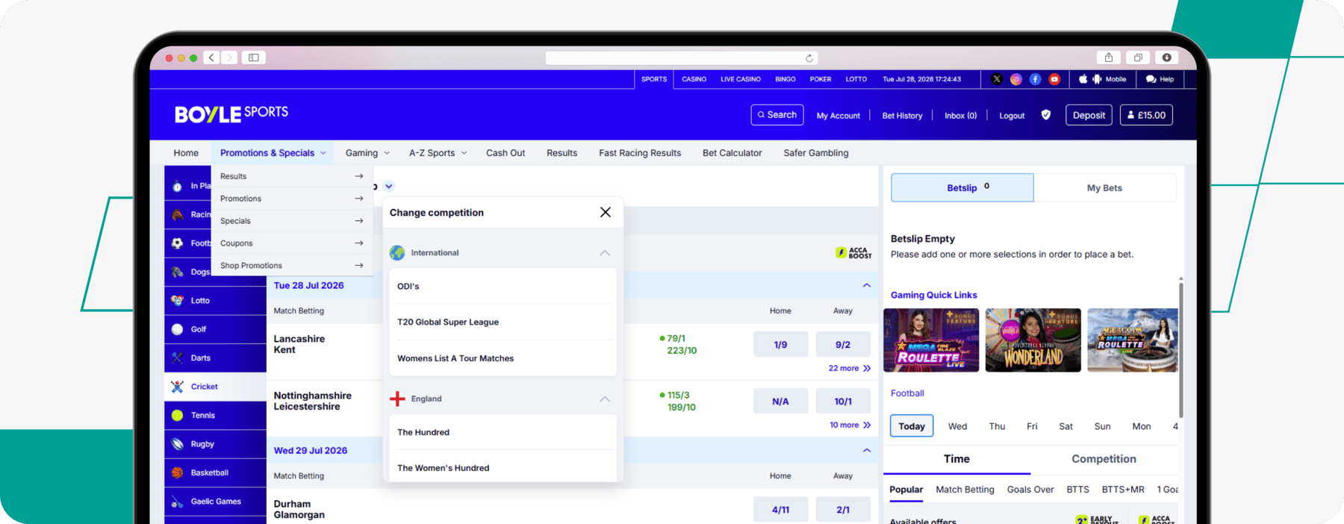Image resolution: width=1344 pixels, height=524 pixels.
Task: Open the Instagram icon in top bar
Action: tap(1016, 79)
